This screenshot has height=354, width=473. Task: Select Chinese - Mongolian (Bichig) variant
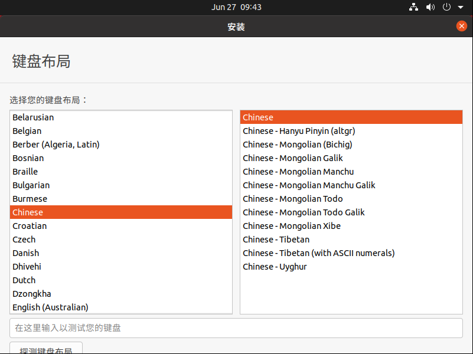coord(297,145)
